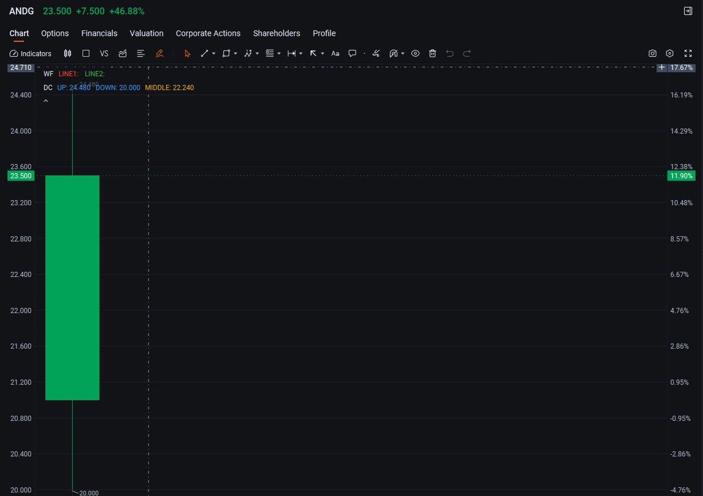Open the Options tab
Viewport: 703px width, 496px height.
[55, 33]
